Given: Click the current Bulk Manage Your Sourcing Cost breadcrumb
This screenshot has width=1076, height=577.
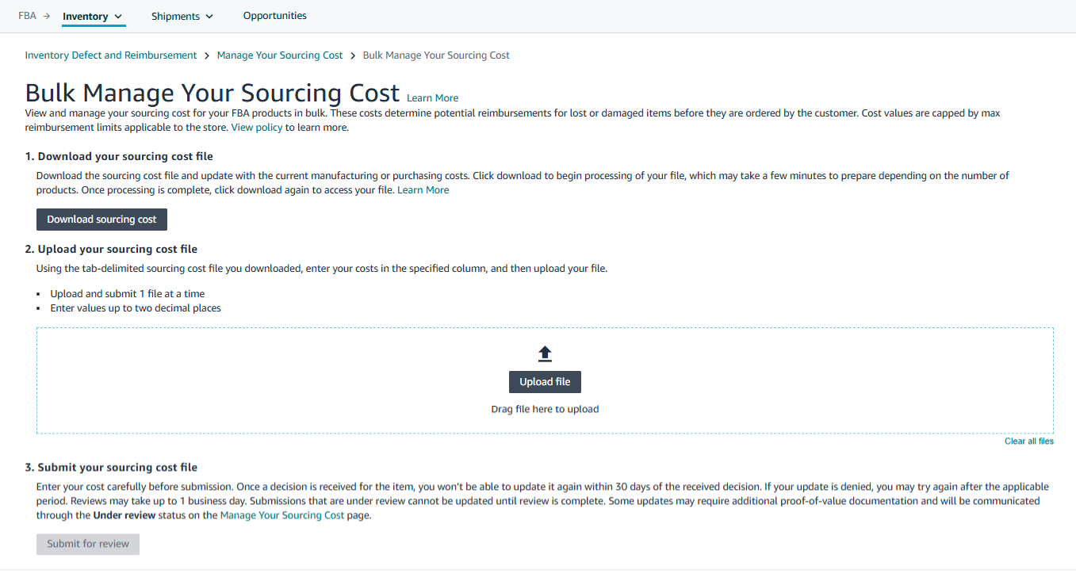Looking at the screenshot, I should [436, 55].
